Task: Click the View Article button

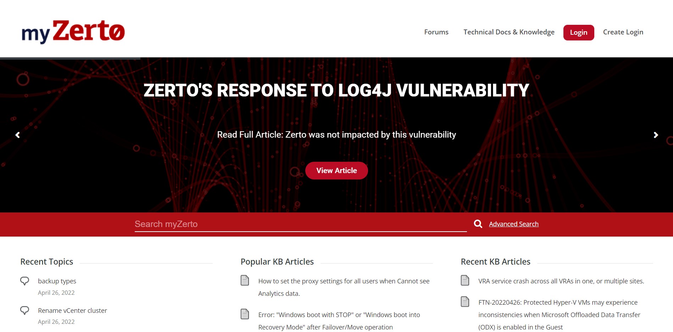Action: [336, 171]
